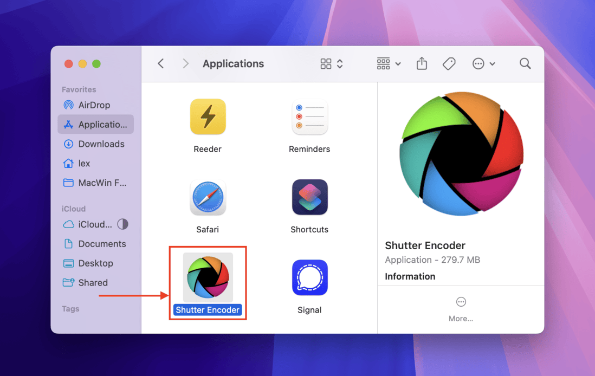Click the Shutter Encoder title in preview
This screenshot has width=595, height=376.
pyautogui.click(x=425, y=245)
